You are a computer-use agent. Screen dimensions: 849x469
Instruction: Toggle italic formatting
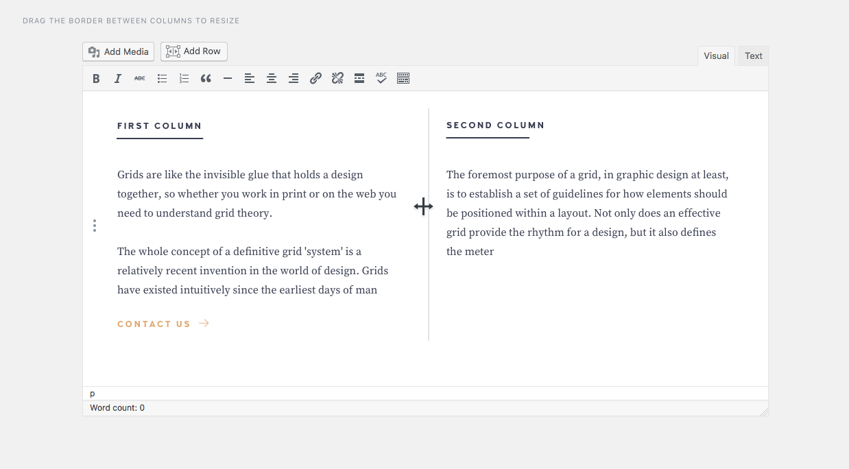click(118, 79)
